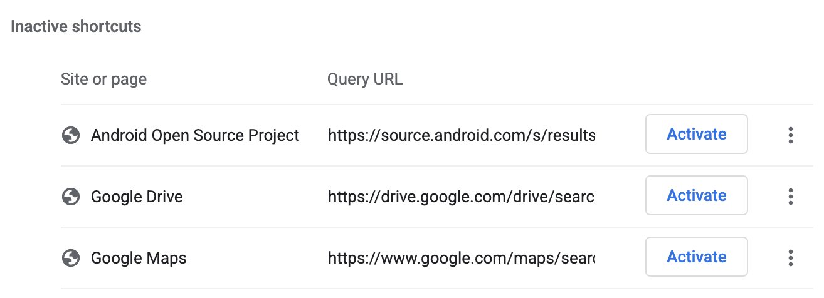Viewport: 824px width, 298px height.
Task: Click the google.com/maps query URL
Action: point(460,258)
